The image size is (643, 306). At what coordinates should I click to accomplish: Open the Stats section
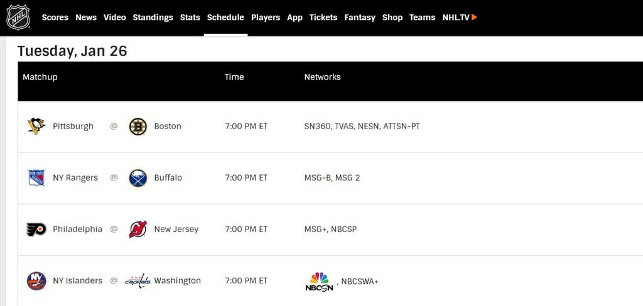pyautogui.click(x=190, y=18)
